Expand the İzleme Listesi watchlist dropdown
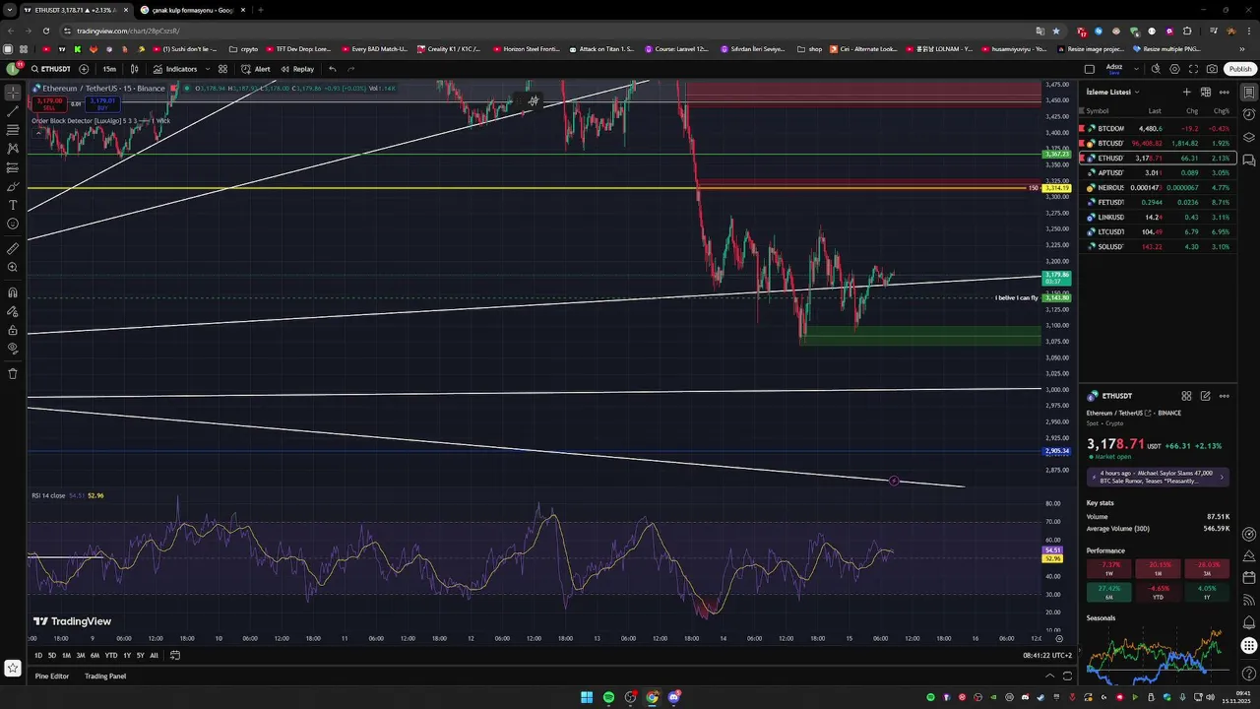The image size is (1260, 709). click(x=1112, y=92)
